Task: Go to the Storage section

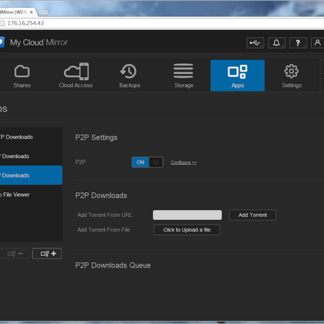Action: tap(184, 76)
